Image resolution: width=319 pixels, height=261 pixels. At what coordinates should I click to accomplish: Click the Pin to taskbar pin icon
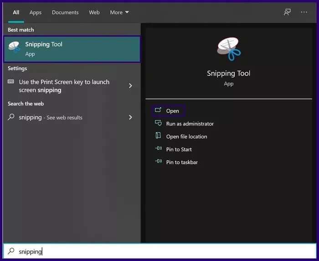[x=159, y=162]
